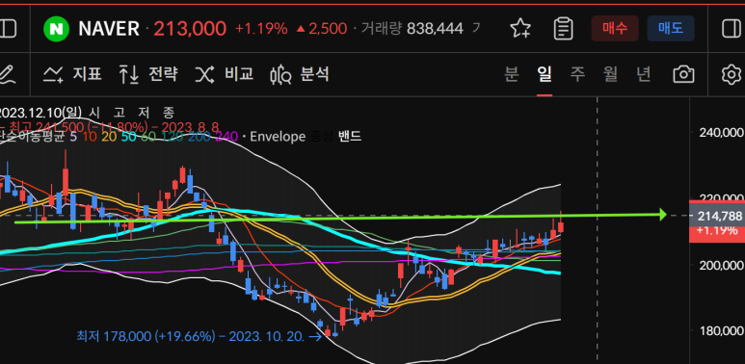745x364 pixels.
Task: Switch to the 월 monthly timeframe
Action: point(610,74)
